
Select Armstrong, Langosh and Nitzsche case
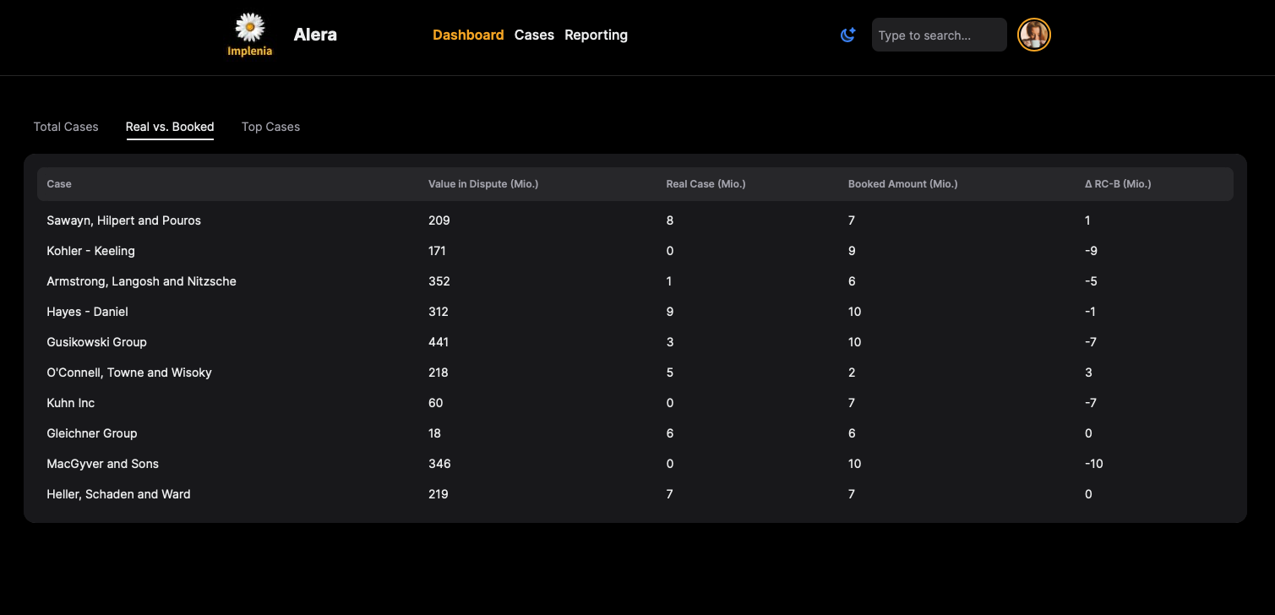tap(141, 281)
